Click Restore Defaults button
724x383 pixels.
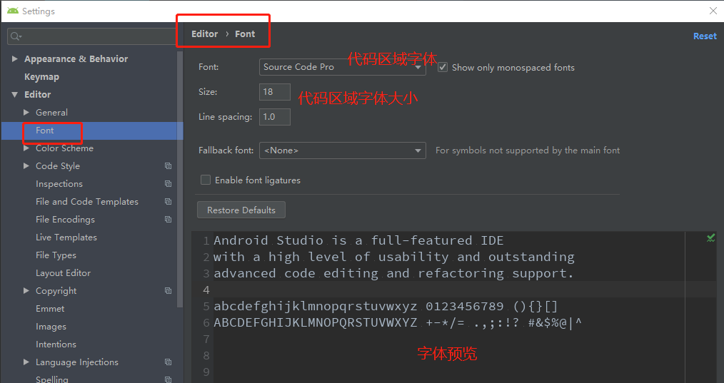tap(241, 210)
